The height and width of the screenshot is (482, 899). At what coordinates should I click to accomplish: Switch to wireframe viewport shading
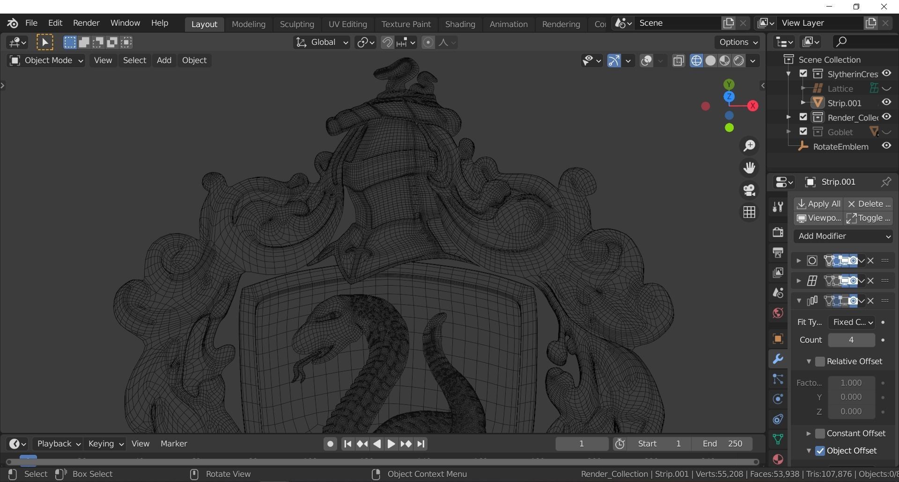tap(696, 61)
